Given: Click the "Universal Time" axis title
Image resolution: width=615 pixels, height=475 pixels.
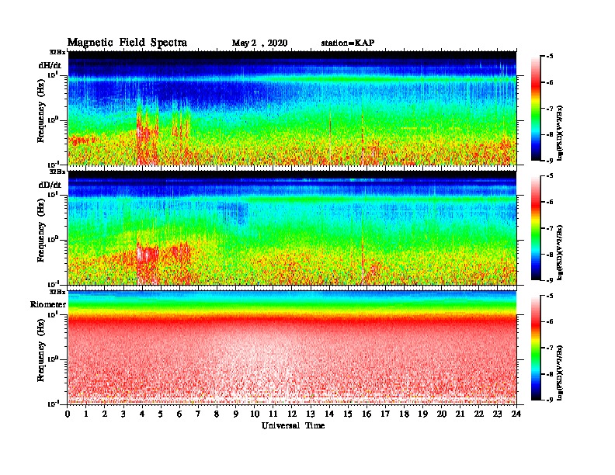Looking at the screenshot, I should click(x=293, y=425).
